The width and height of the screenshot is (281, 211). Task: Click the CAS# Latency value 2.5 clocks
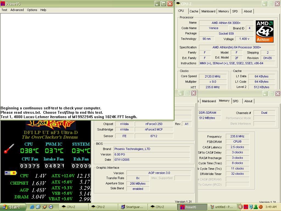click(x=237, y=147)
